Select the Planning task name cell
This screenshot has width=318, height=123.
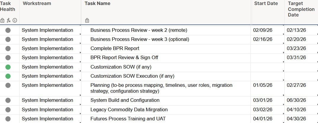161,88
